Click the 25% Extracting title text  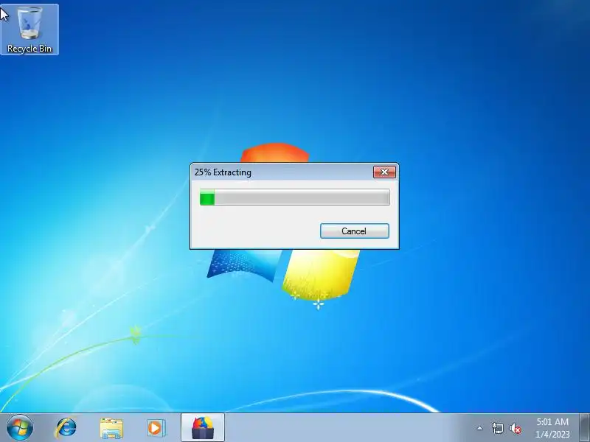223,172
